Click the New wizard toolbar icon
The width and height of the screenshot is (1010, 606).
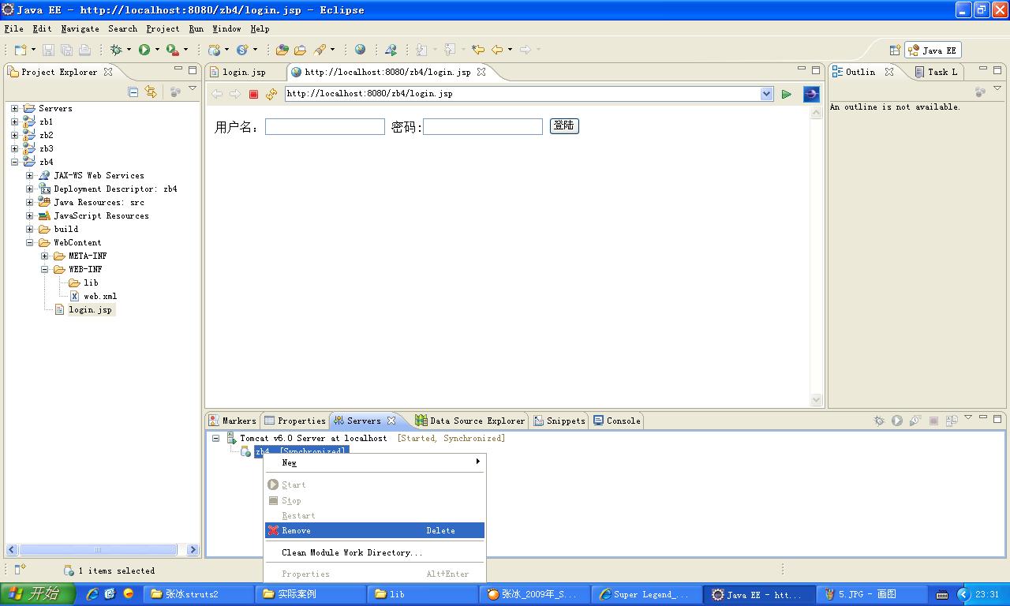click(21, 50)
